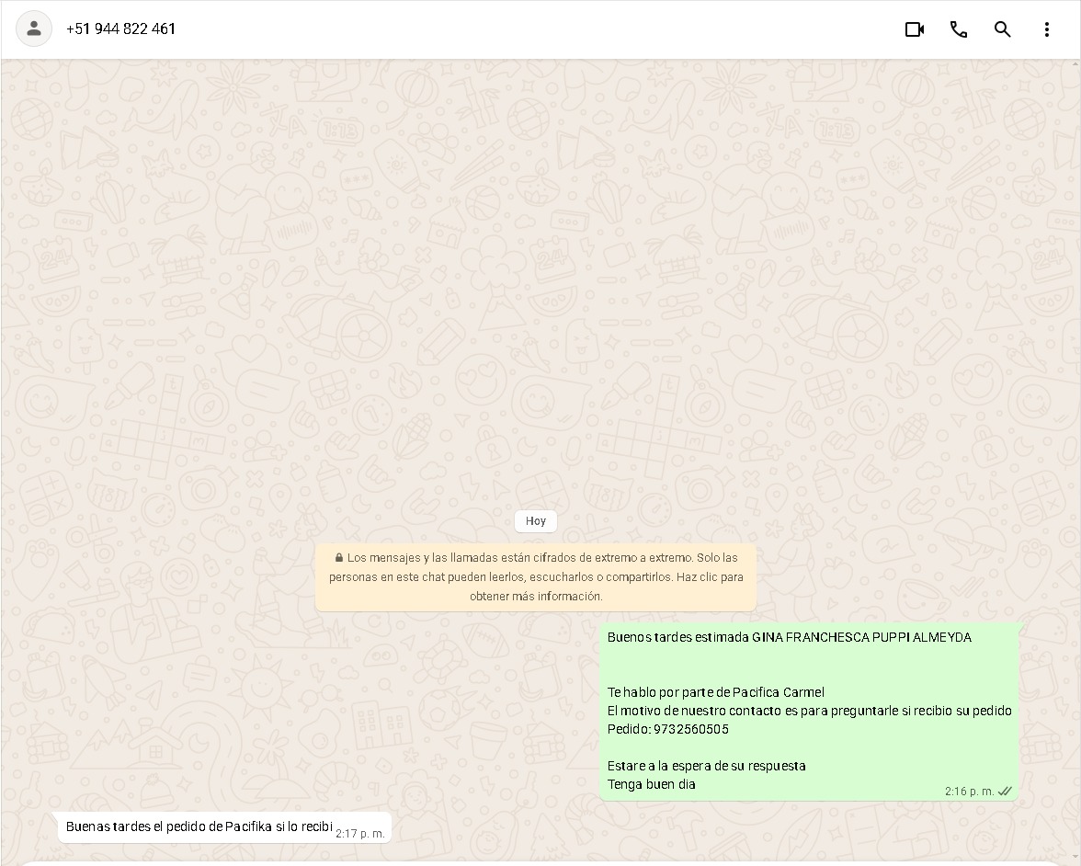Open contact info for +51 944 822 461
Viewport: 1081px width, 866px height.
[120, 29]
